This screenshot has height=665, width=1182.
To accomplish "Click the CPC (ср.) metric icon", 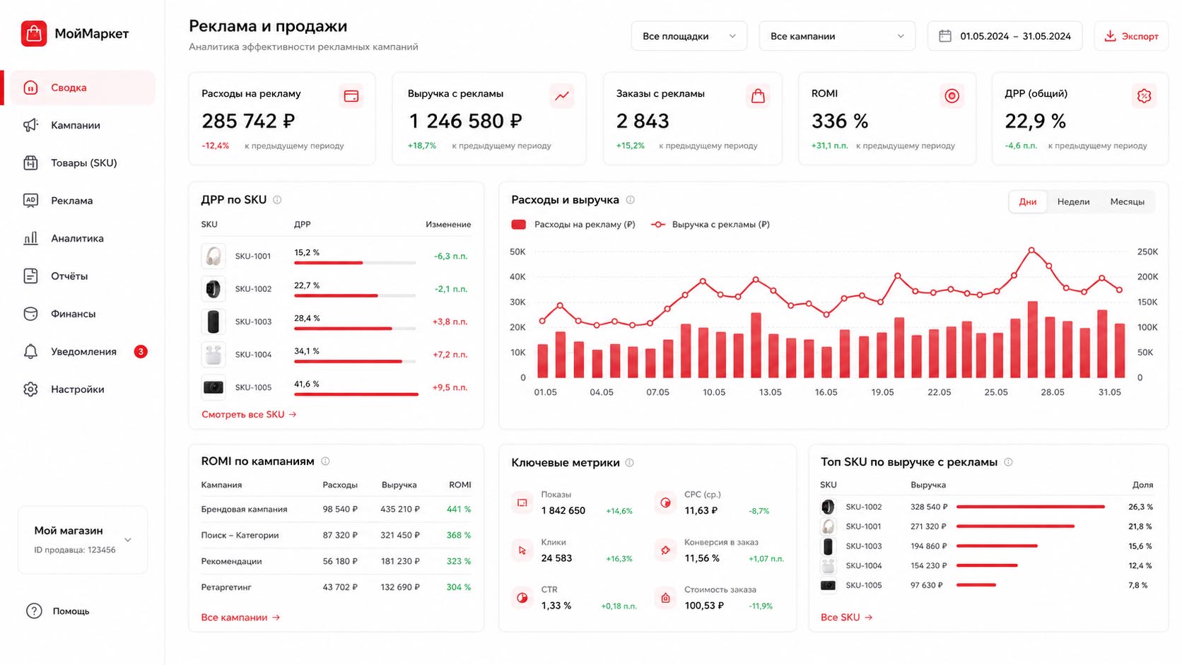I will coord(665,503).
